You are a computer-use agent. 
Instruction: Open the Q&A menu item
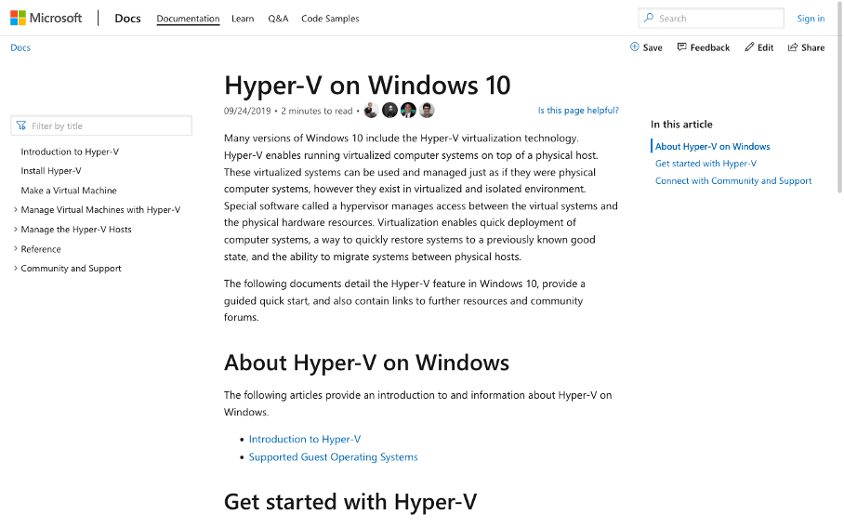[x=278, y=19]
